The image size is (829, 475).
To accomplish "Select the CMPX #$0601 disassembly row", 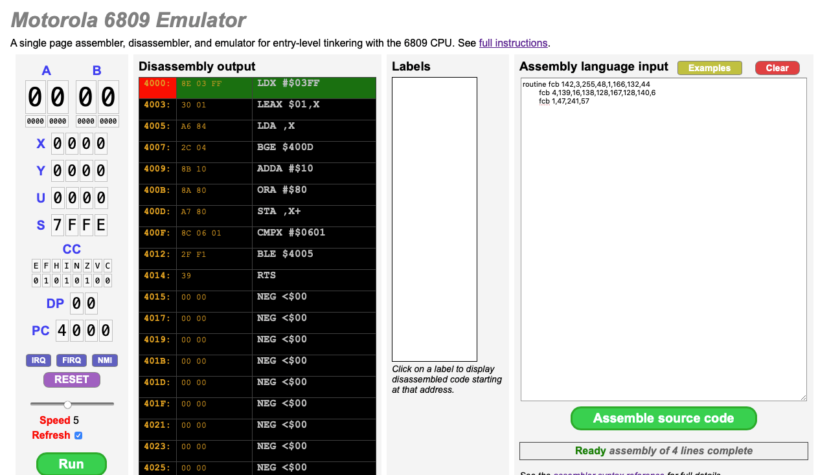I will tap(257, 237).
